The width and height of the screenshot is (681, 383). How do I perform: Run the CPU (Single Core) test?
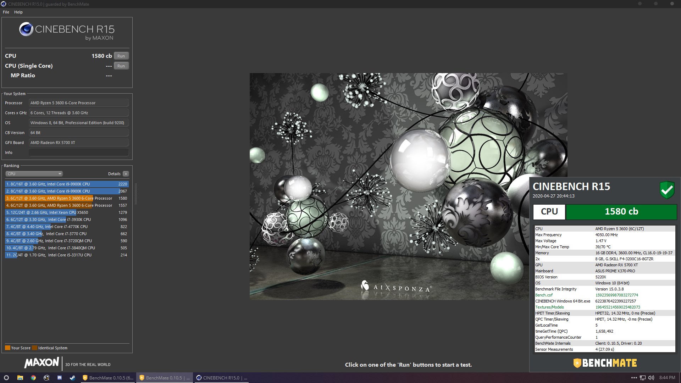point(121,66)
